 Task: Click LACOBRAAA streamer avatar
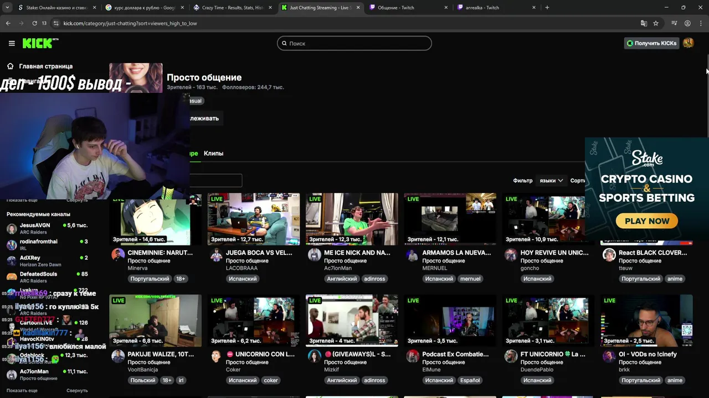[x=216, y=254]
